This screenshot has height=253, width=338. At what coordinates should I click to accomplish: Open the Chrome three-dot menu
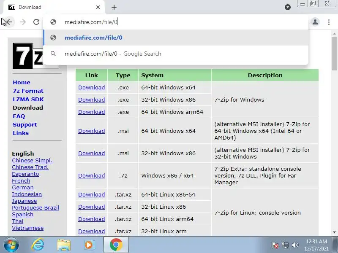click(329, 22)
